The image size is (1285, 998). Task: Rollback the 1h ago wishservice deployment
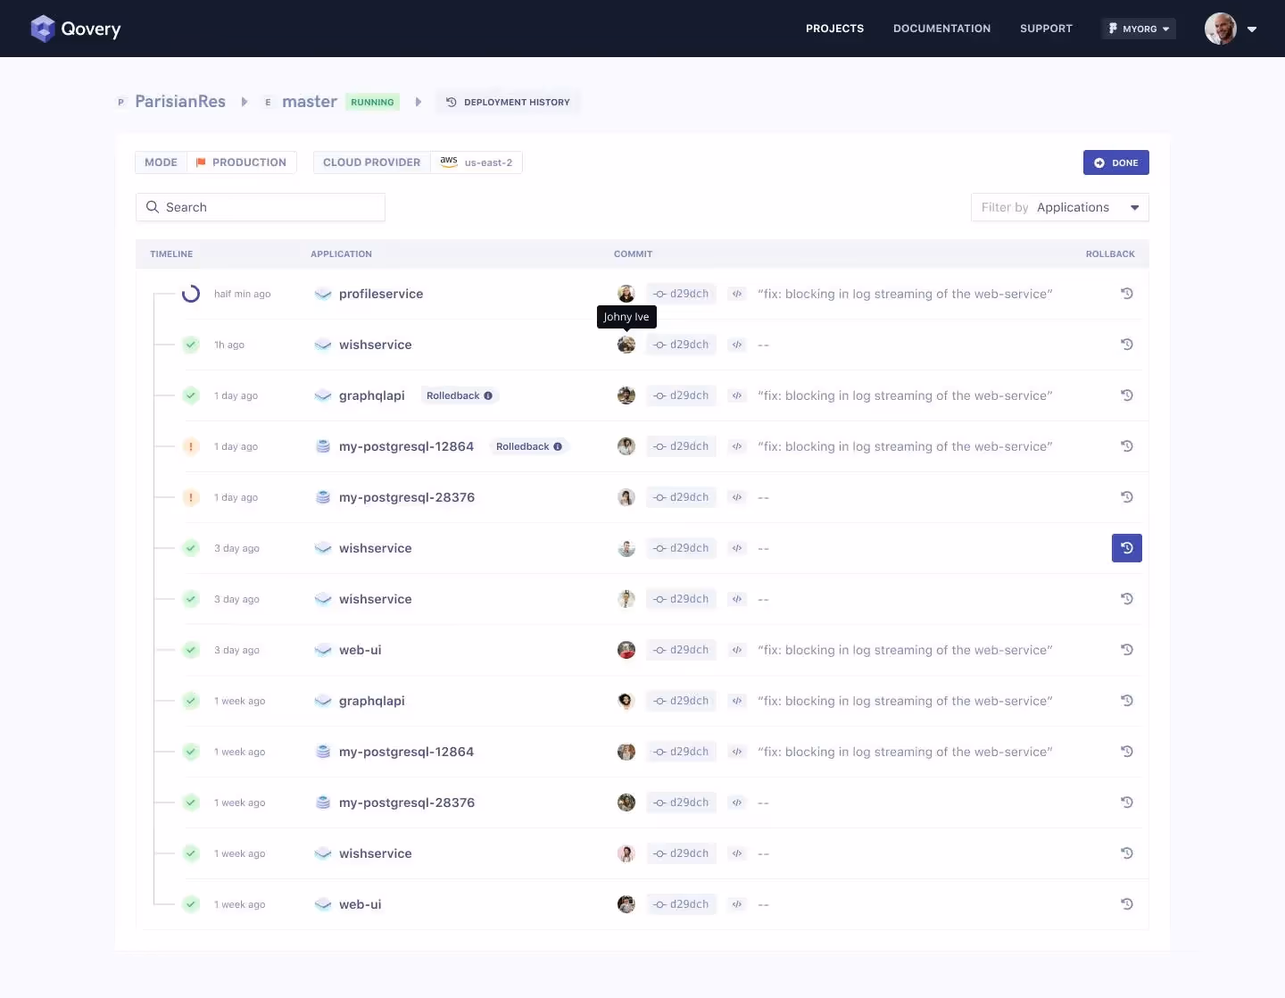1127,345
